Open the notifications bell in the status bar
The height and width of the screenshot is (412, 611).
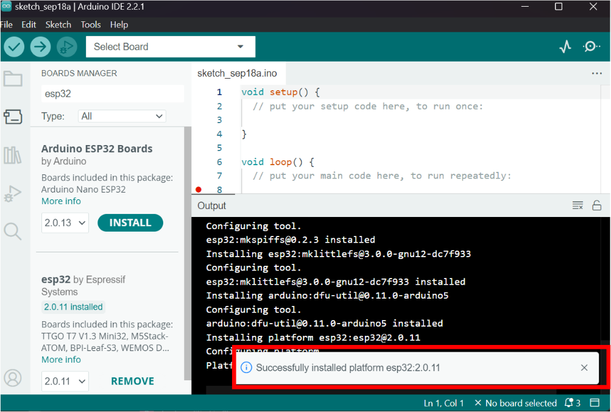point(572,403)
